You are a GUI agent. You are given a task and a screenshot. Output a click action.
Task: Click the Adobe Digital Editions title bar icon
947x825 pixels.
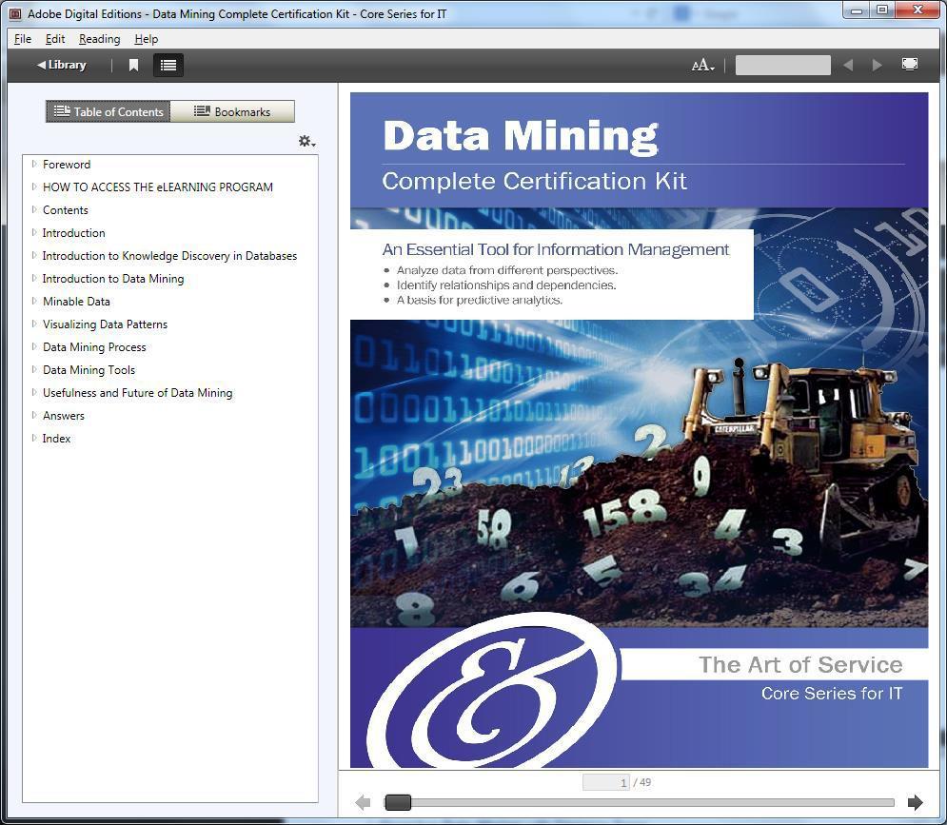coord(15,13)
